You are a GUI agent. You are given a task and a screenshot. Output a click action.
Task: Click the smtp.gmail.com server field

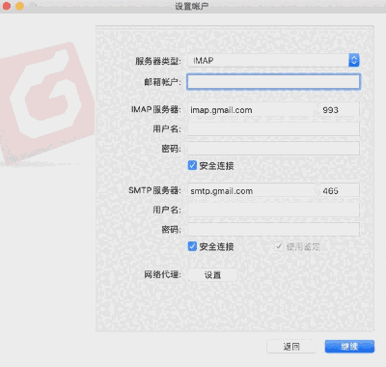[x=252, y=191]
